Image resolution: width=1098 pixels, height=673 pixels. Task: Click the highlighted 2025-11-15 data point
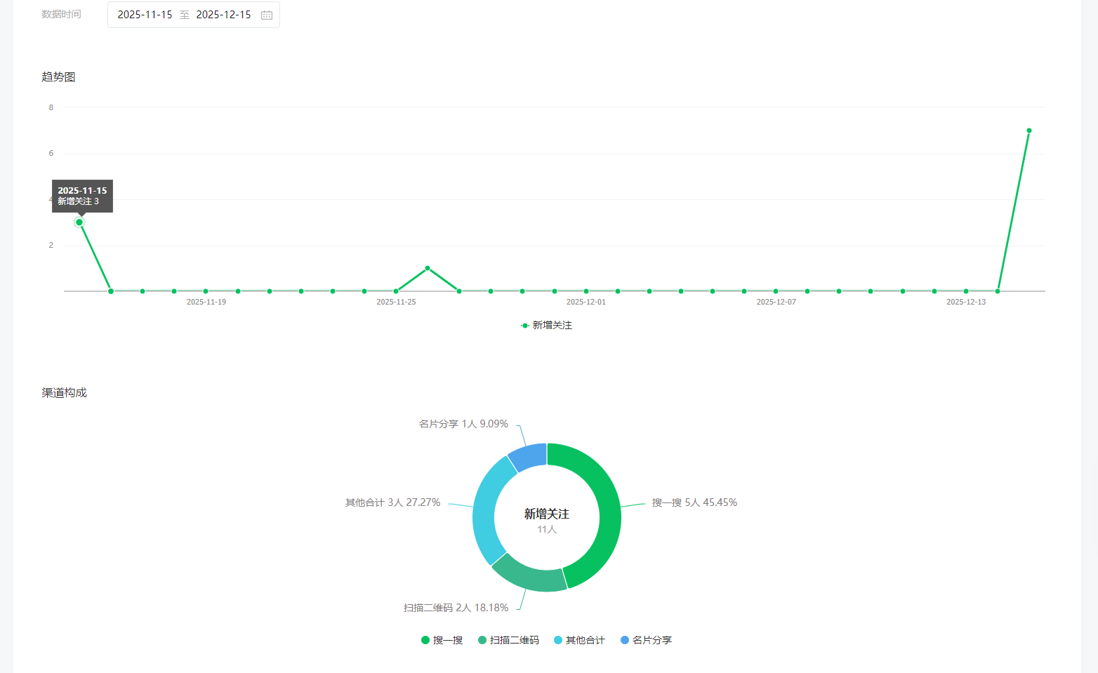coord(79,222)
